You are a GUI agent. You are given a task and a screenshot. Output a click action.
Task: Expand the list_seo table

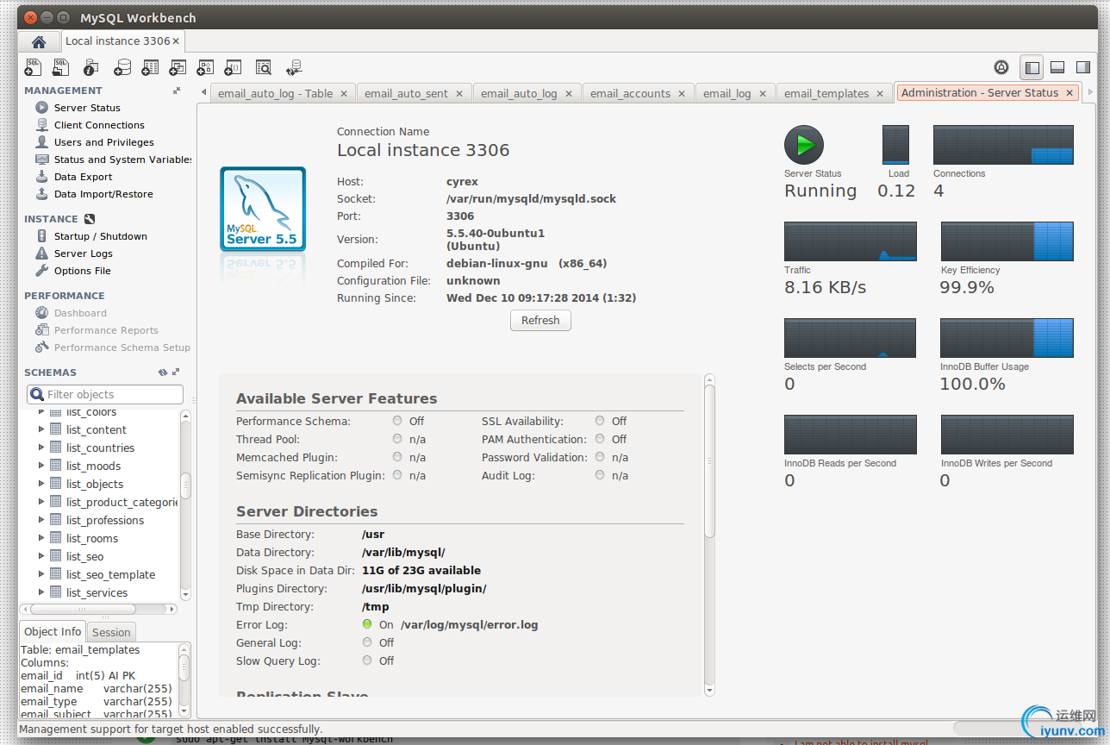pyautogui.click(x=41, y=556)
